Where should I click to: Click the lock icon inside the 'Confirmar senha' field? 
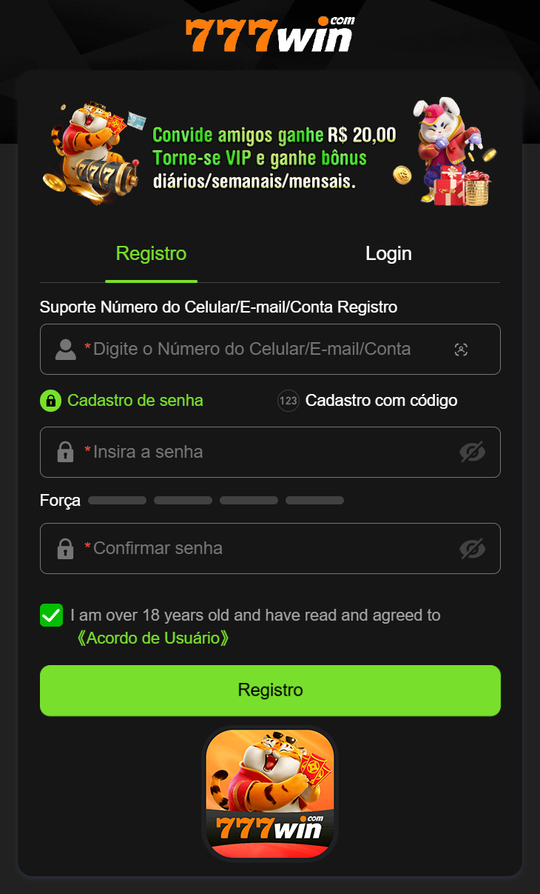pos(66,548)
